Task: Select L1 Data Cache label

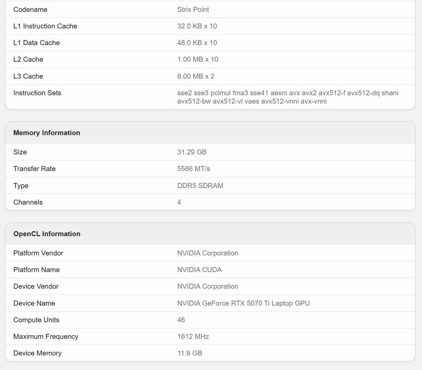Action: click(x=37, y=43)
